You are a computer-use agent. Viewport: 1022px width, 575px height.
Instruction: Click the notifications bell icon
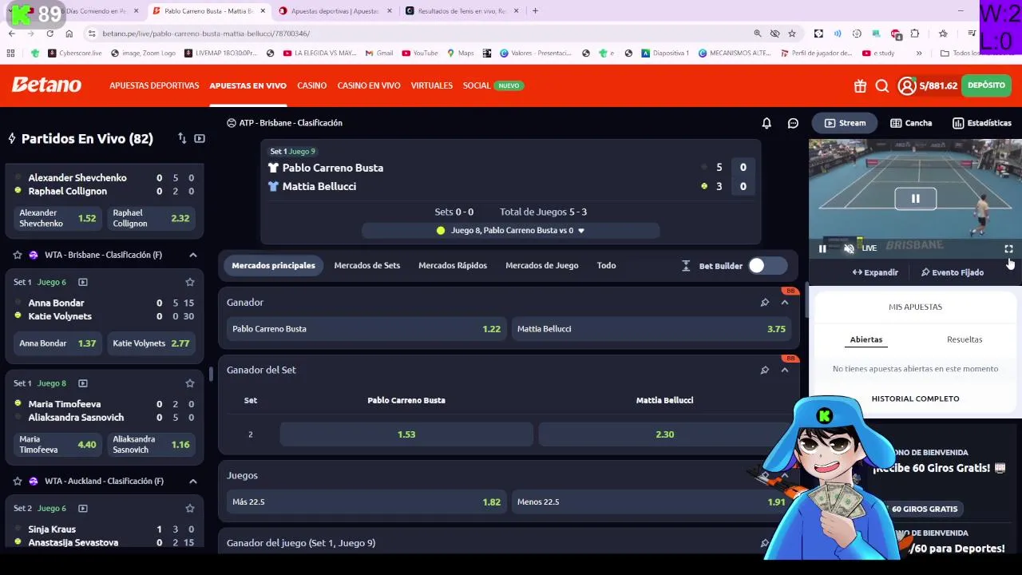tap(766, 123)
